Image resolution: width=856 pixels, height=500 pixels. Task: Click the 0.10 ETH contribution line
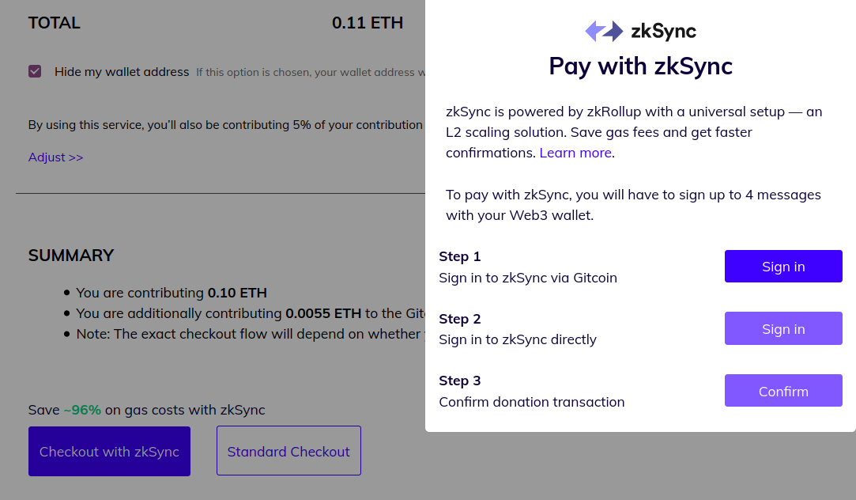point(172,293)
